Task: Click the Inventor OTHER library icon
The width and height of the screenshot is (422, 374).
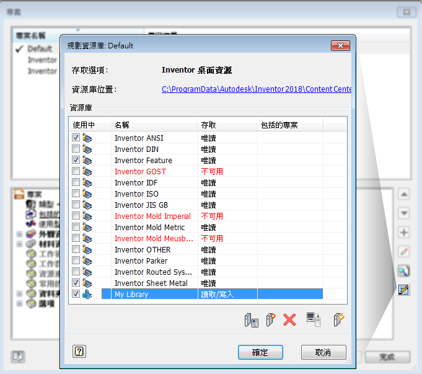Action: [87, 250]
